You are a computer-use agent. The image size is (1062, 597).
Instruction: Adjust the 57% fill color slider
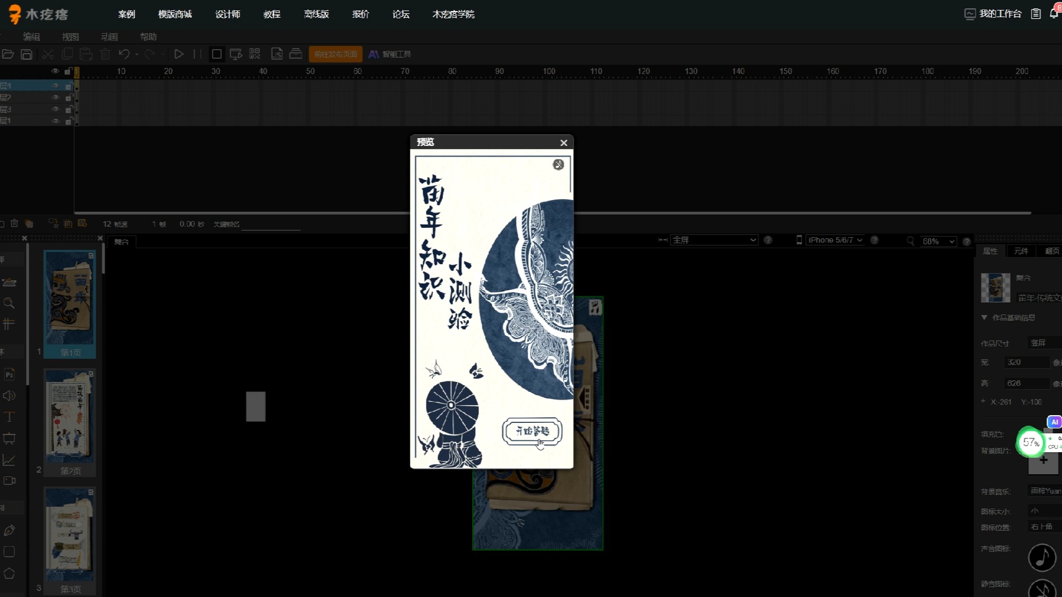(x=1032, y=441)
